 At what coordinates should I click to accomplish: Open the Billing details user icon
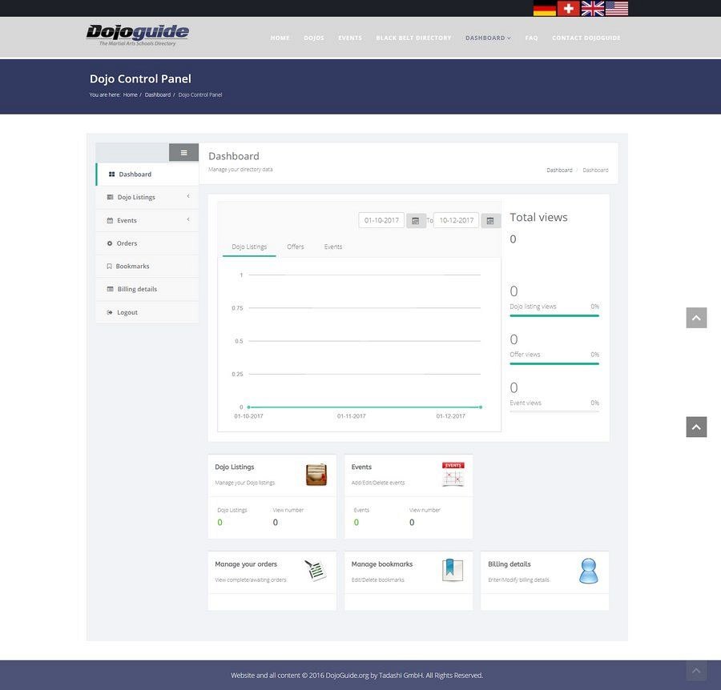tap(589, 571)
